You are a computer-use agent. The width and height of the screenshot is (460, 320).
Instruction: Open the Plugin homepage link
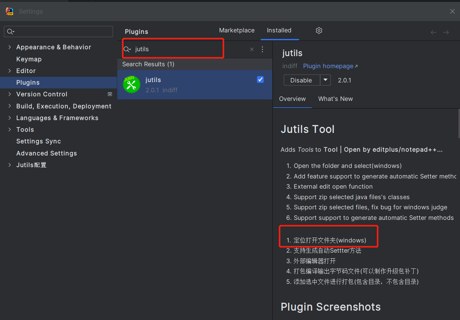(x=331, y=66)
